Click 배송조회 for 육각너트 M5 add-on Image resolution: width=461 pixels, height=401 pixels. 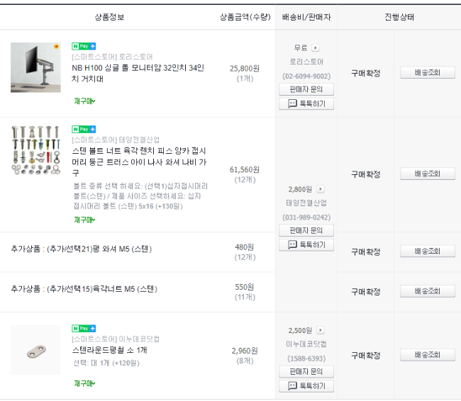[428, 291]
